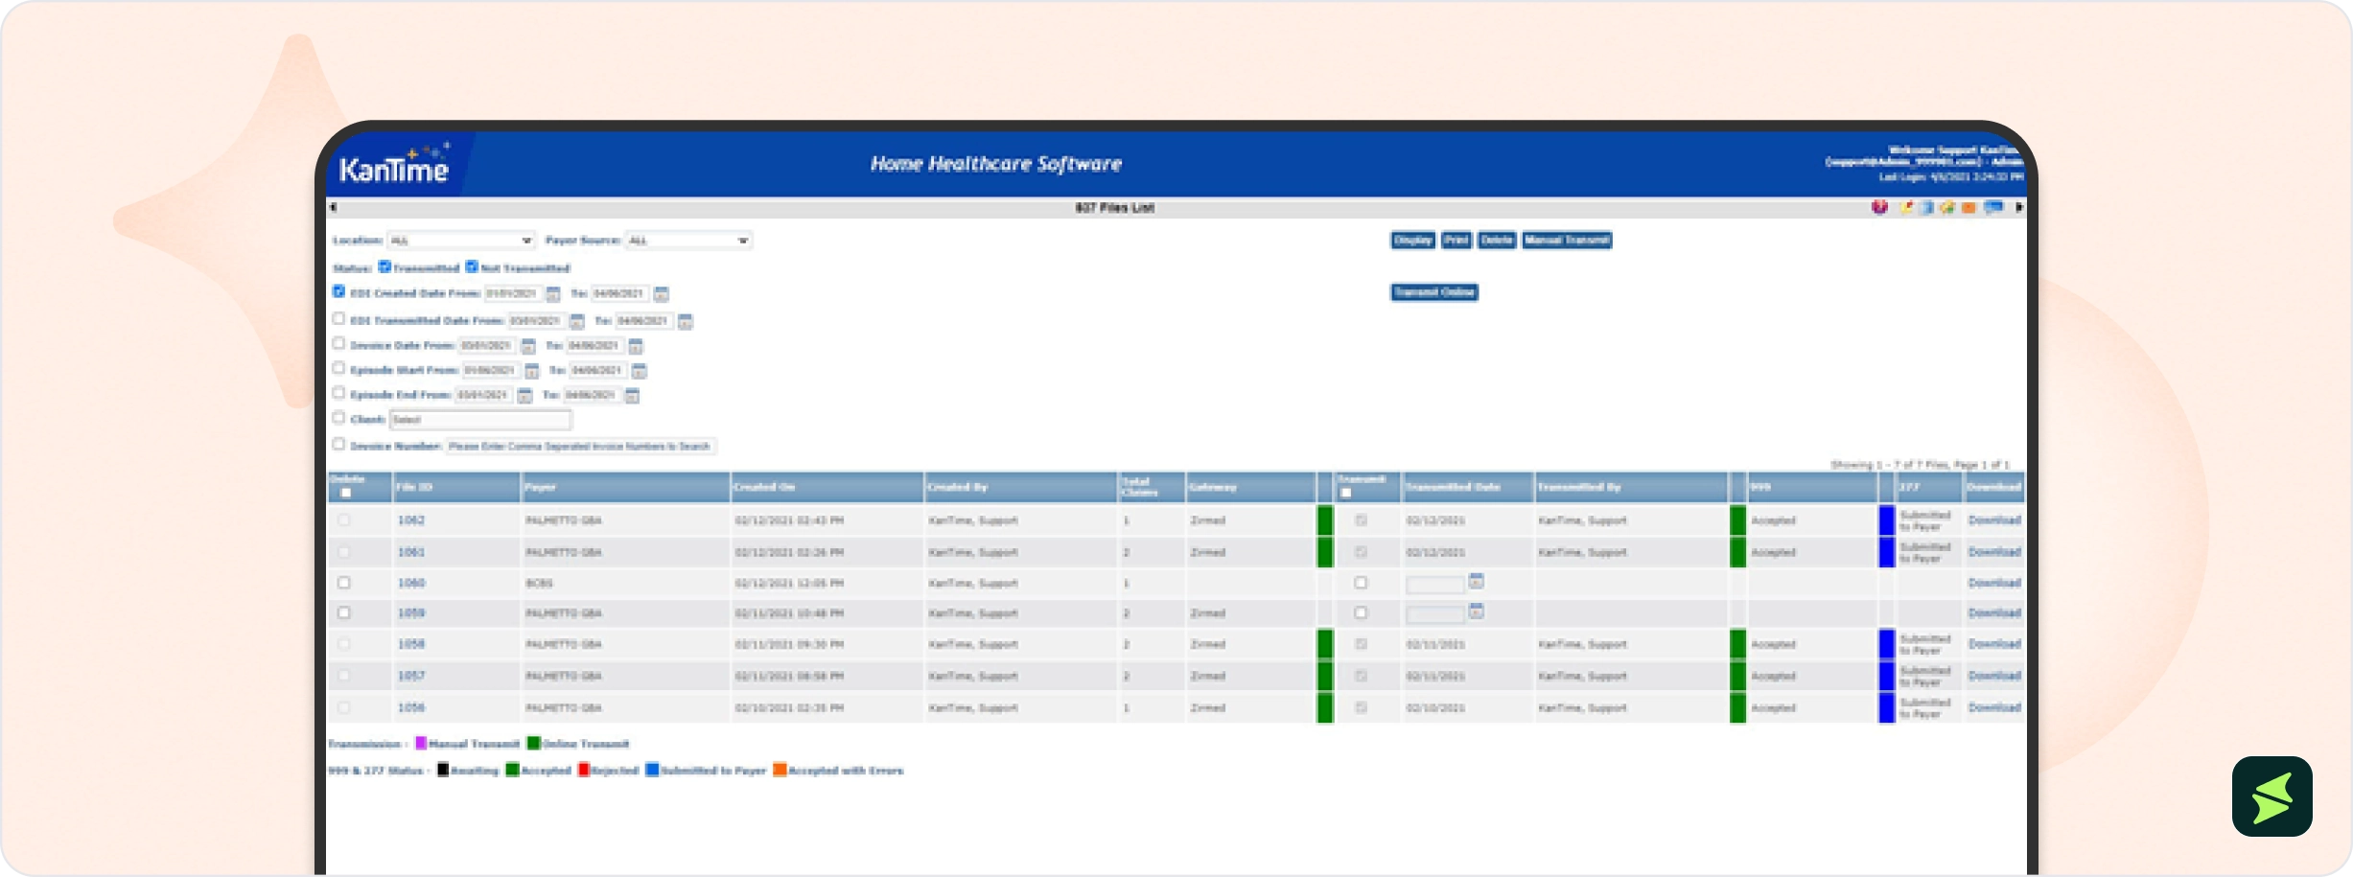
Task: Open calendar for EDI Transmitted Date From
Action: point(576,321)
